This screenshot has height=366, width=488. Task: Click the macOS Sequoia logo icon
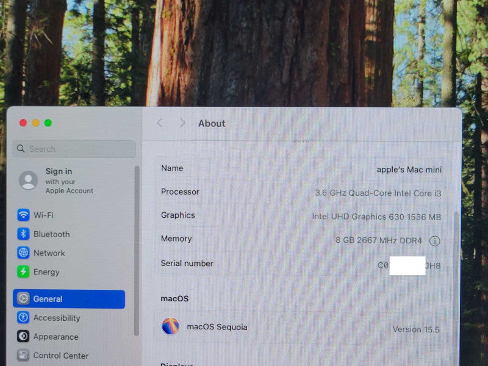(171, 326)
